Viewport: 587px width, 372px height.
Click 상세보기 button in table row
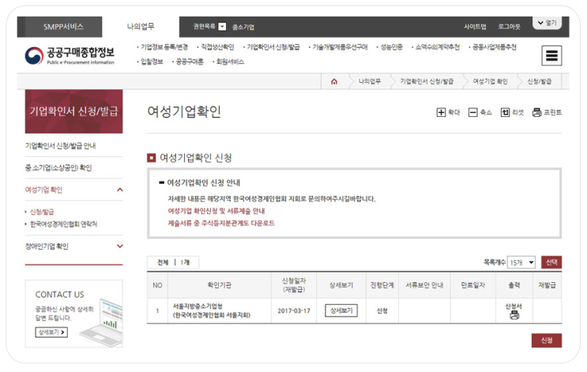point(341,310)
